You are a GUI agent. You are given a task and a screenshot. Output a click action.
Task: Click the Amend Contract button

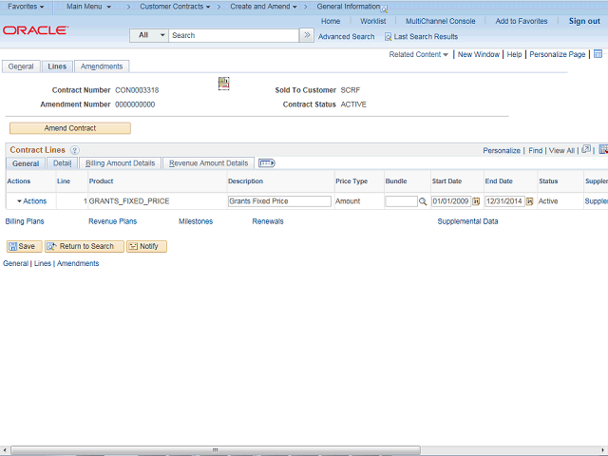(70, 128)
